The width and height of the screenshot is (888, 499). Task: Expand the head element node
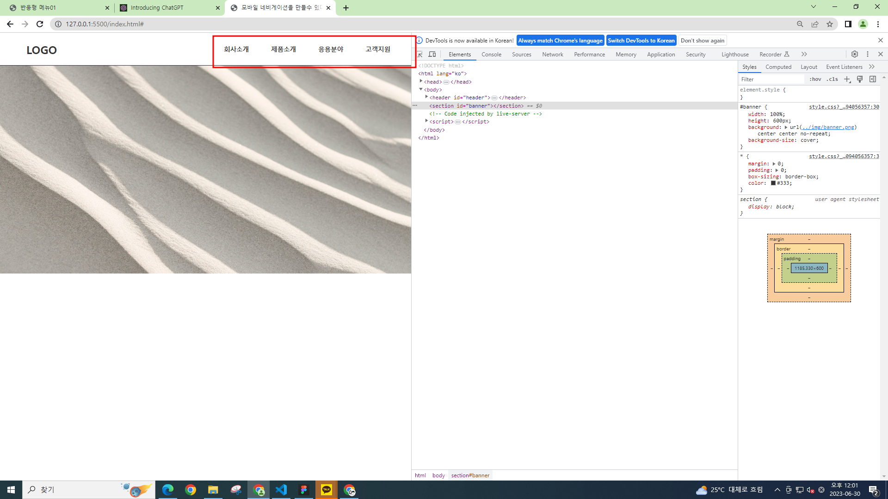[421, 81]
